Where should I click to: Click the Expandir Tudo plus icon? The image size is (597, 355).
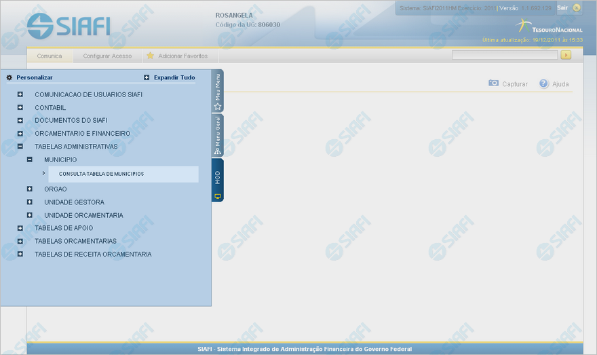pos(147,77)
